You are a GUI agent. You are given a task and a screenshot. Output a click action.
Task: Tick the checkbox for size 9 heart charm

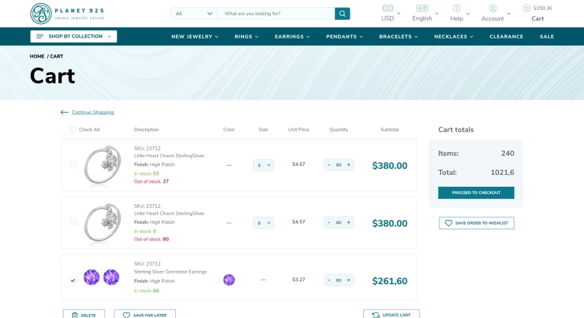73,165
